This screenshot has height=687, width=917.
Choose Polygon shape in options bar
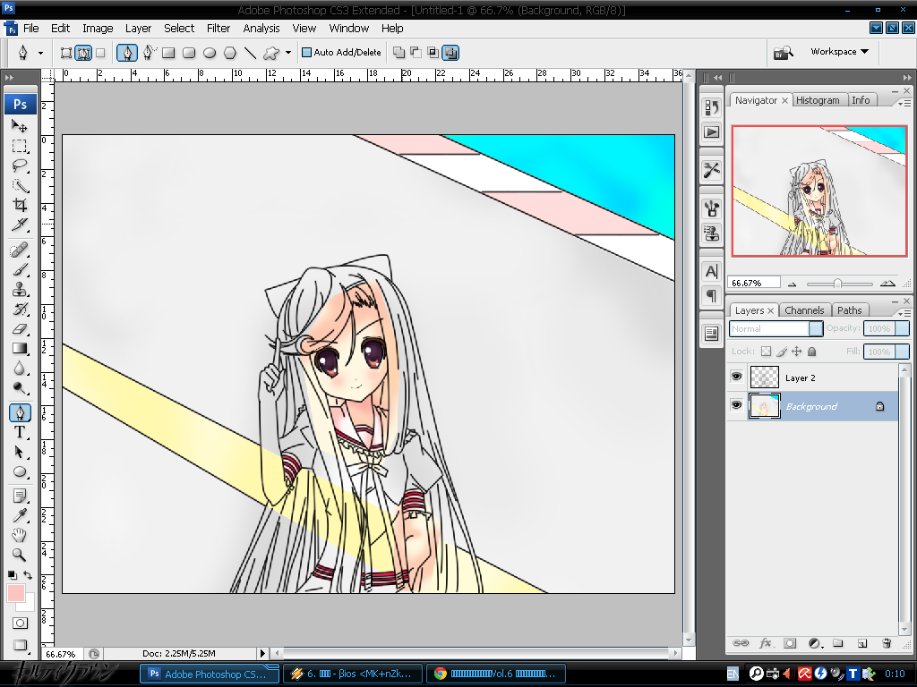coord(230,53)
